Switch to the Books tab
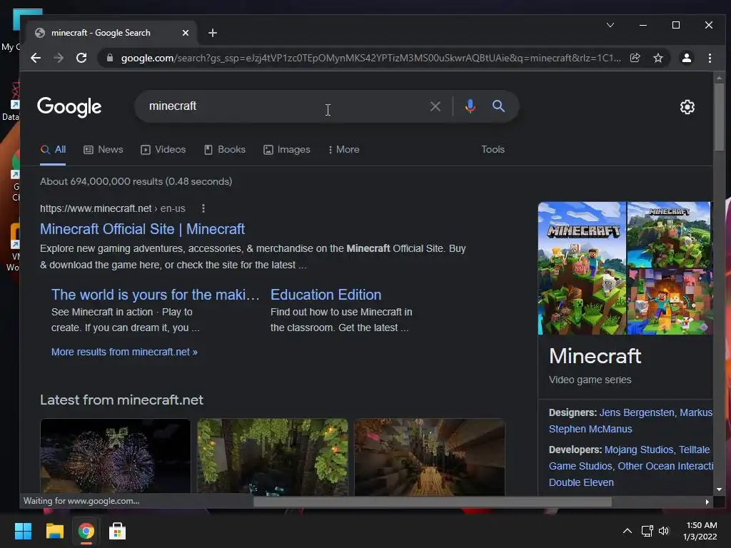Image resolution: width=731 pixels, height=548 pixels. [225, 150]
